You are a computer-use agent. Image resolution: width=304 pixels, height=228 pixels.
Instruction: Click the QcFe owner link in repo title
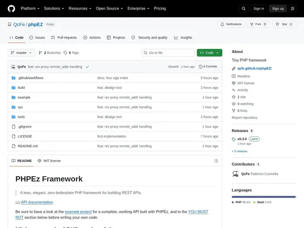(x=19, y=24)
